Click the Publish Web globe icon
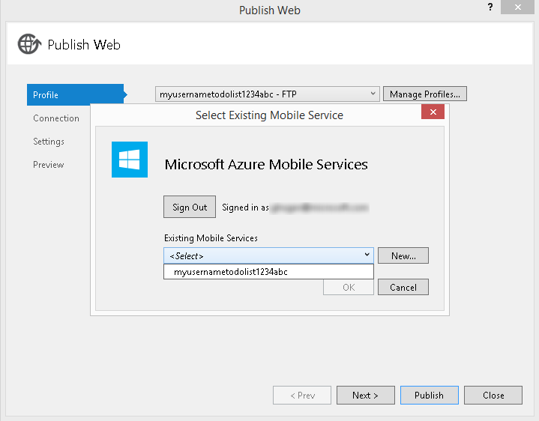This screenshot has width=539, height=421. tap(29, 44)
